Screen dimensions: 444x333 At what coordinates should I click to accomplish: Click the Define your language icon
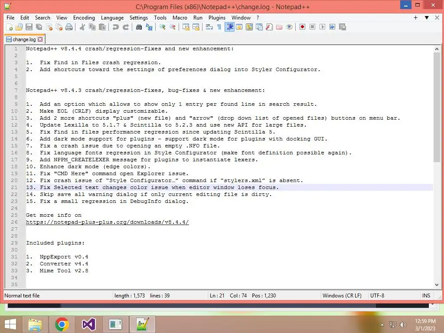(x=239, y=27)
